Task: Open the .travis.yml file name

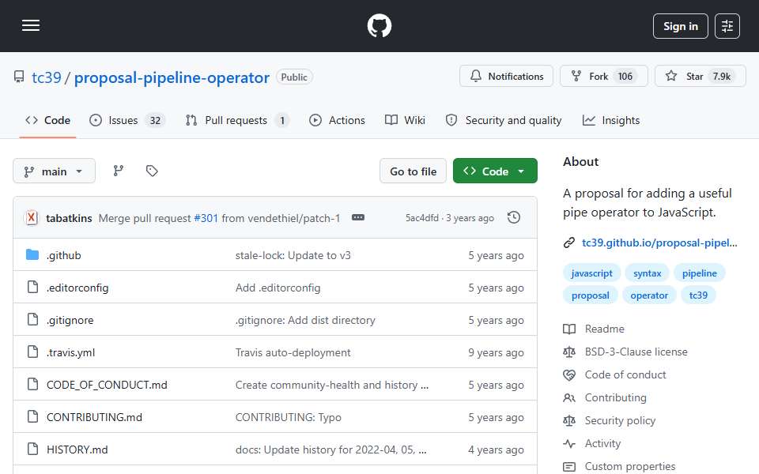Action: (x=70, y=352)
